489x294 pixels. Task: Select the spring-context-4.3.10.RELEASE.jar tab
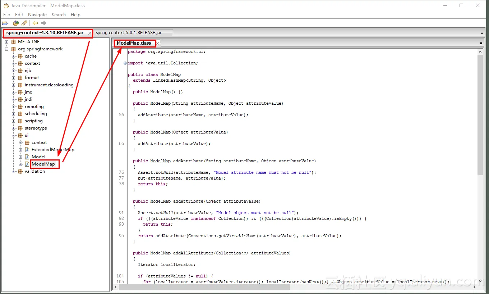tap(45, 33)
